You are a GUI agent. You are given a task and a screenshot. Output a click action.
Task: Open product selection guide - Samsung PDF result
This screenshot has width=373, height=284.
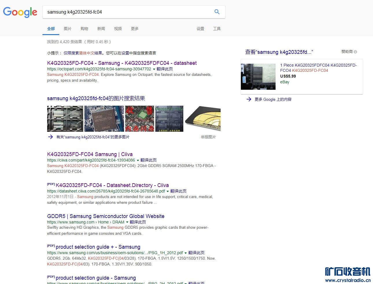(x=96, y=278)
